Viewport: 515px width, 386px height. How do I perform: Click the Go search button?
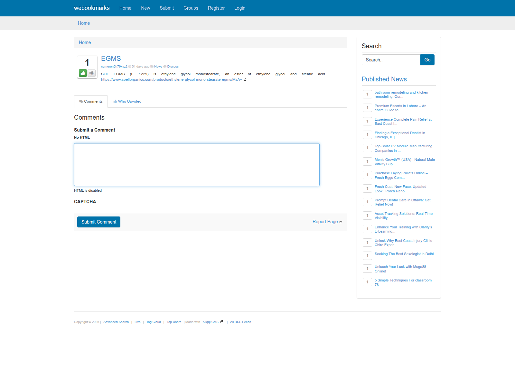[x=427, y=60]
